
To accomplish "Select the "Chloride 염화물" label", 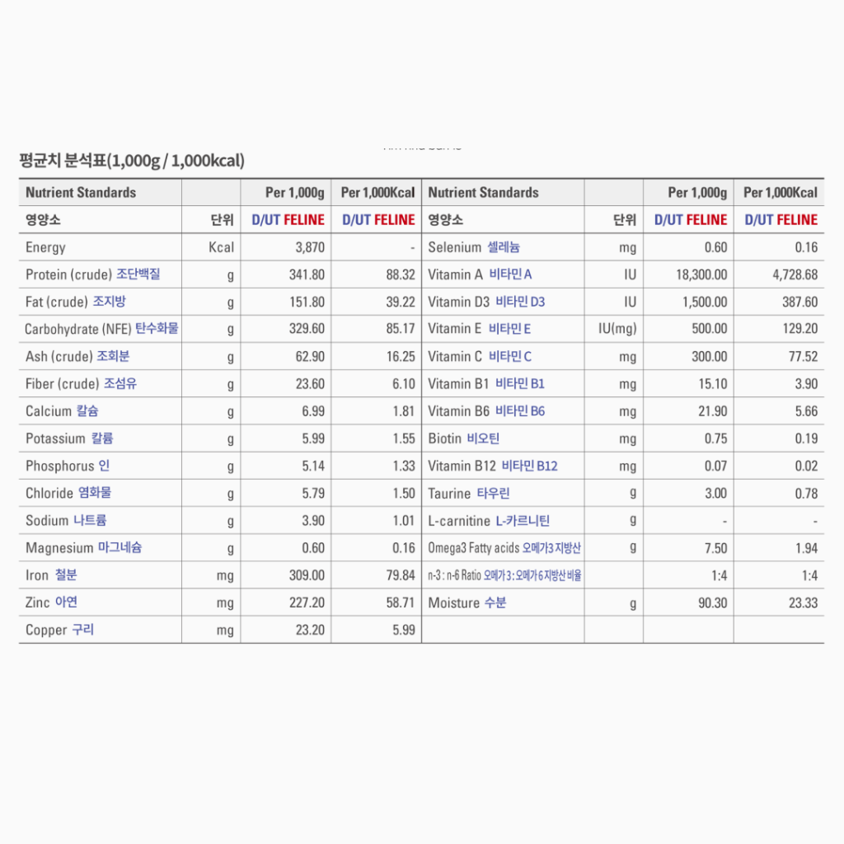I will click(x=68, y=493).
